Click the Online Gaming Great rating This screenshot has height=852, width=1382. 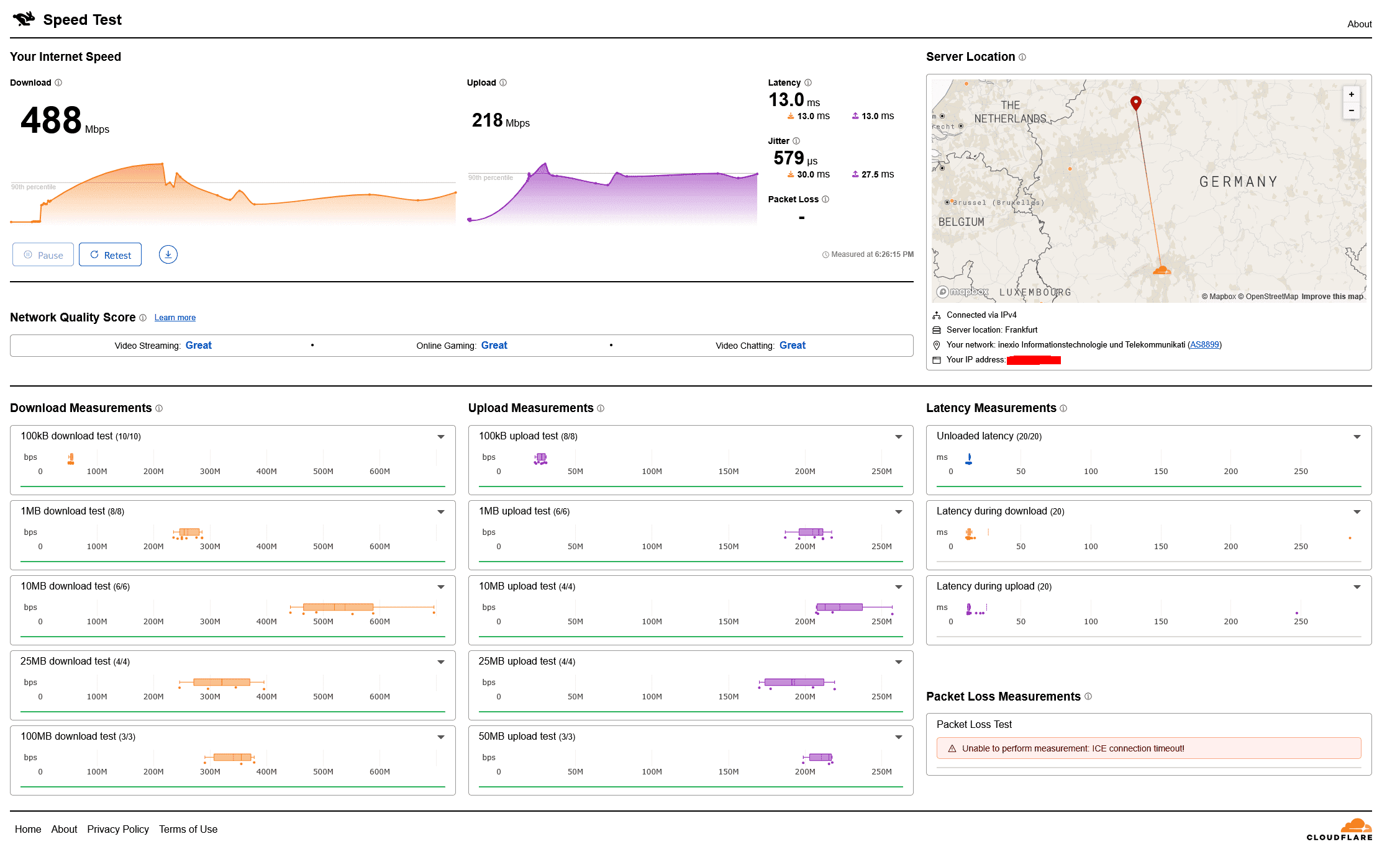tap(494, 346)
